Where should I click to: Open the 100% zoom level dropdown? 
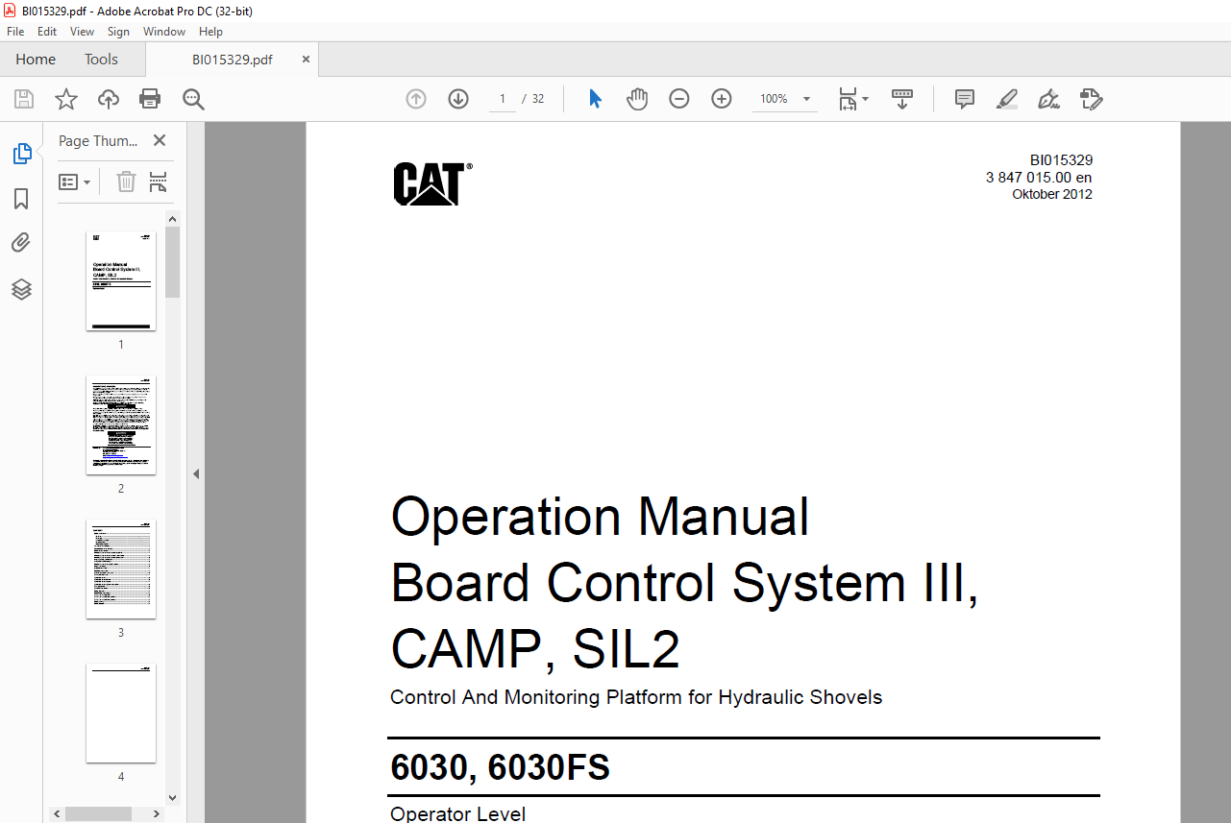pyautogui.click(x=806, y=99)
